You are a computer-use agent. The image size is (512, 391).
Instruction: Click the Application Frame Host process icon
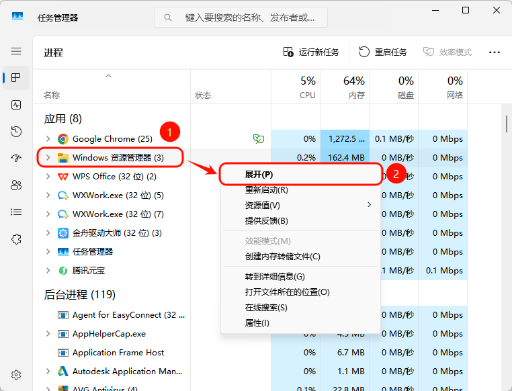63,353
